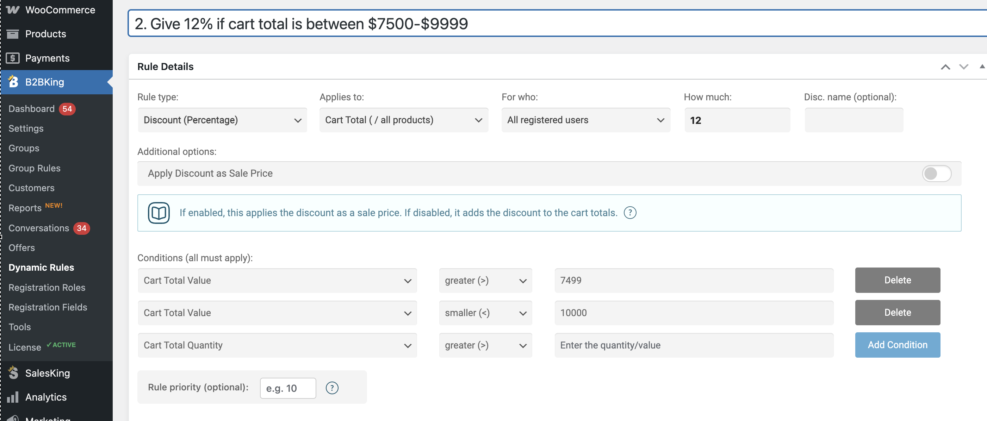Focus the How much value field
Image resolution: width=987 pixels, height=421 pixels.
(737, 120)
